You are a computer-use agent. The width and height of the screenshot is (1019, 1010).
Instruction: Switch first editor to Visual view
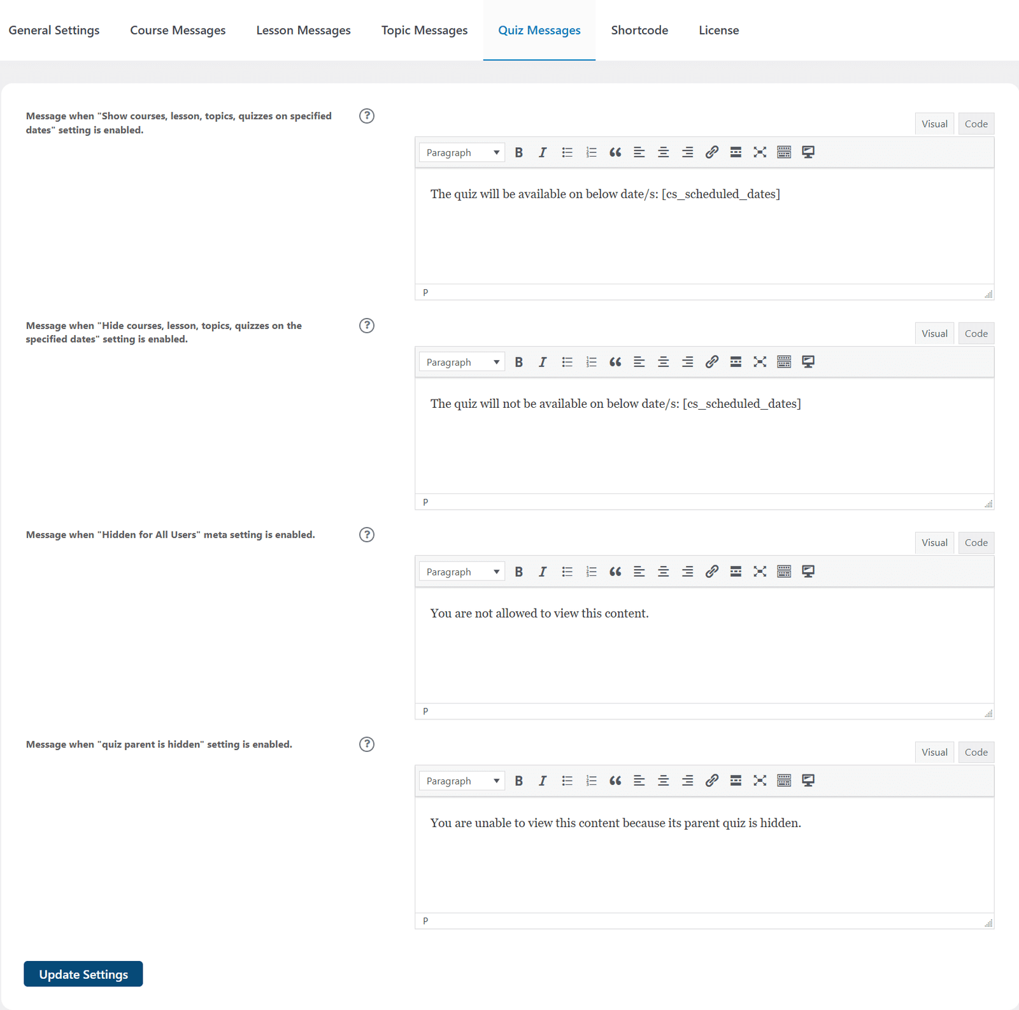point(934,124)
